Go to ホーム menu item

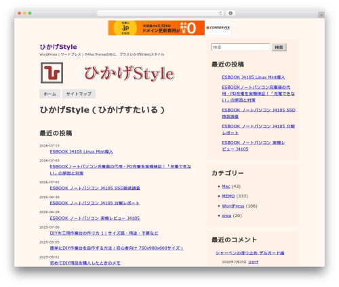click(49, 94)
